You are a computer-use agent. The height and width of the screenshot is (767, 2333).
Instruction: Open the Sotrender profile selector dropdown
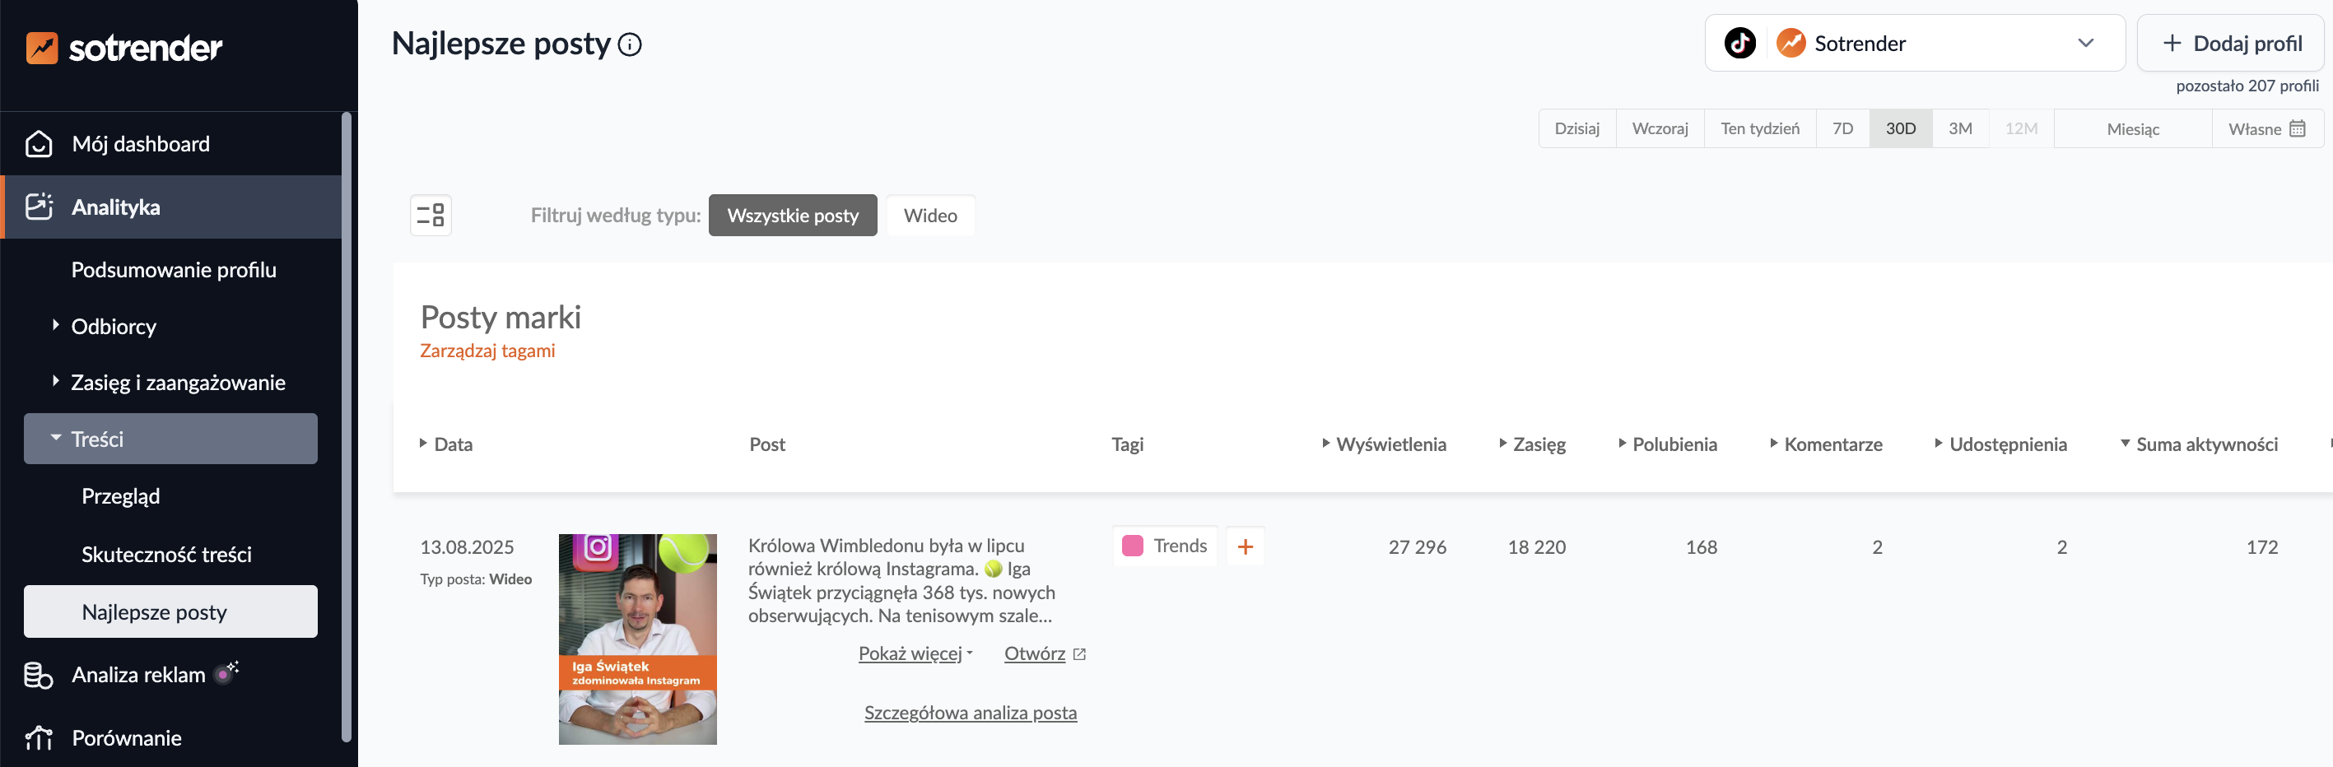click(x=2087, y=43)
